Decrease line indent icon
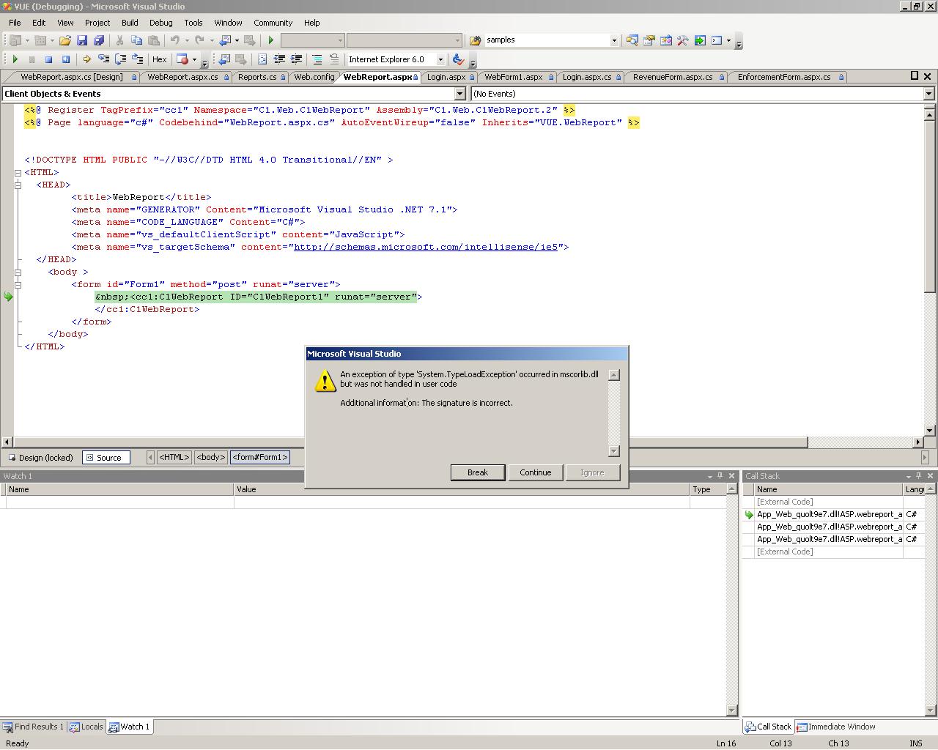Image resolution: width=938 pixels, height=750 pixels. click(279, 59)
